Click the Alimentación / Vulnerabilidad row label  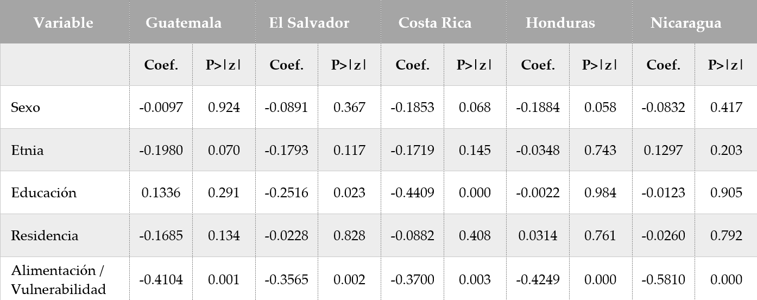[58, 279]
